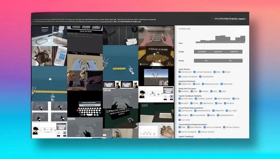This screenshot has width=280, height=159.
Task: Open the DOI pdf link in the header citation
Action: pyautogui.click(x=127, y=22)
